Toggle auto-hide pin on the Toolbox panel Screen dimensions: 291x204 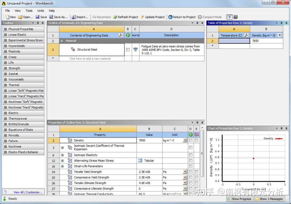point(38,23)
